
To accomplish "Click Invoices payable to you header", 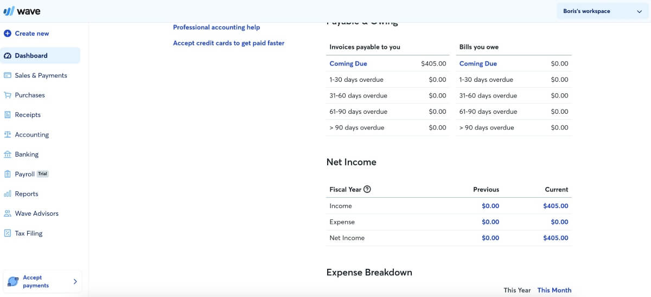I will [x=365, y=47].
